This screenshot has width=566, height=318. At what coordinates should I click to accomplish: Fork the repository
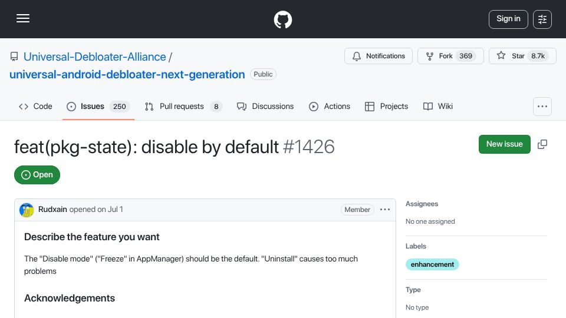pyautogui.click(x=450, y=56)
